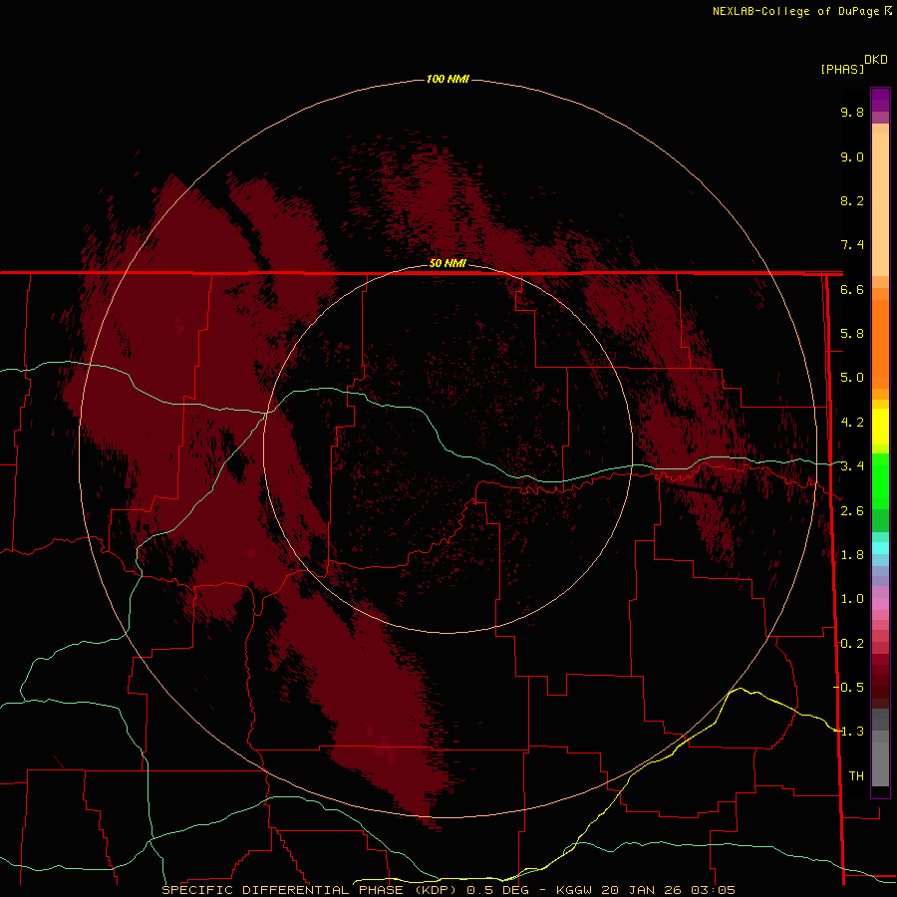
Task: Click the 7.4 color scale value
Action: pyautogui.click(x=852, y=245)
